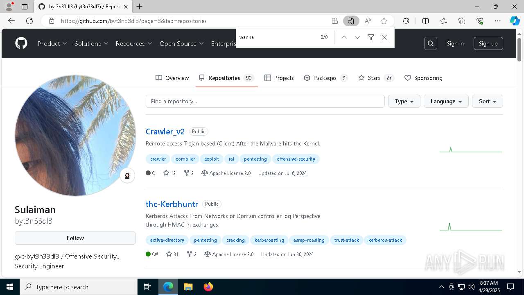
Task: Click find on page icon in address bar
Action: [351, 21]
